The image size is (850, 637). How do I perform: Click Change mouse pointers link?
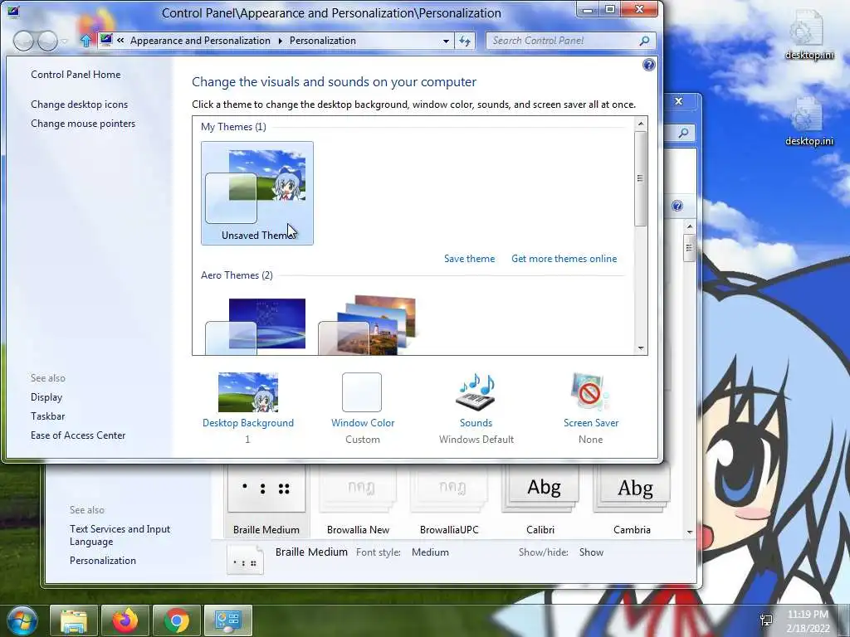pyautogui.click(x=83, y=124)
